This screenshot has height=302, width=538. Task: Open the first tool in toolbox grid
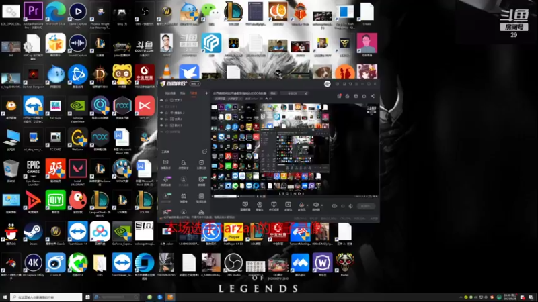(165, 164)
